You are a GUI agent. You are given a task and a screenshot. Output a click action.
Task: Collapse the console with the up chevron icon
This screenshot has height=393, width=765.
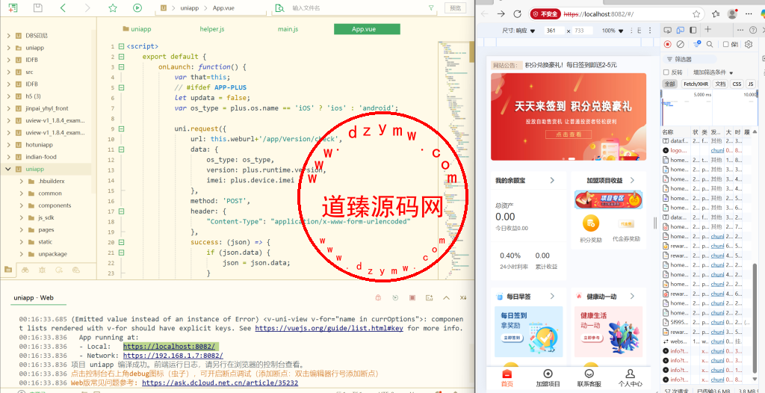point(446,297)
